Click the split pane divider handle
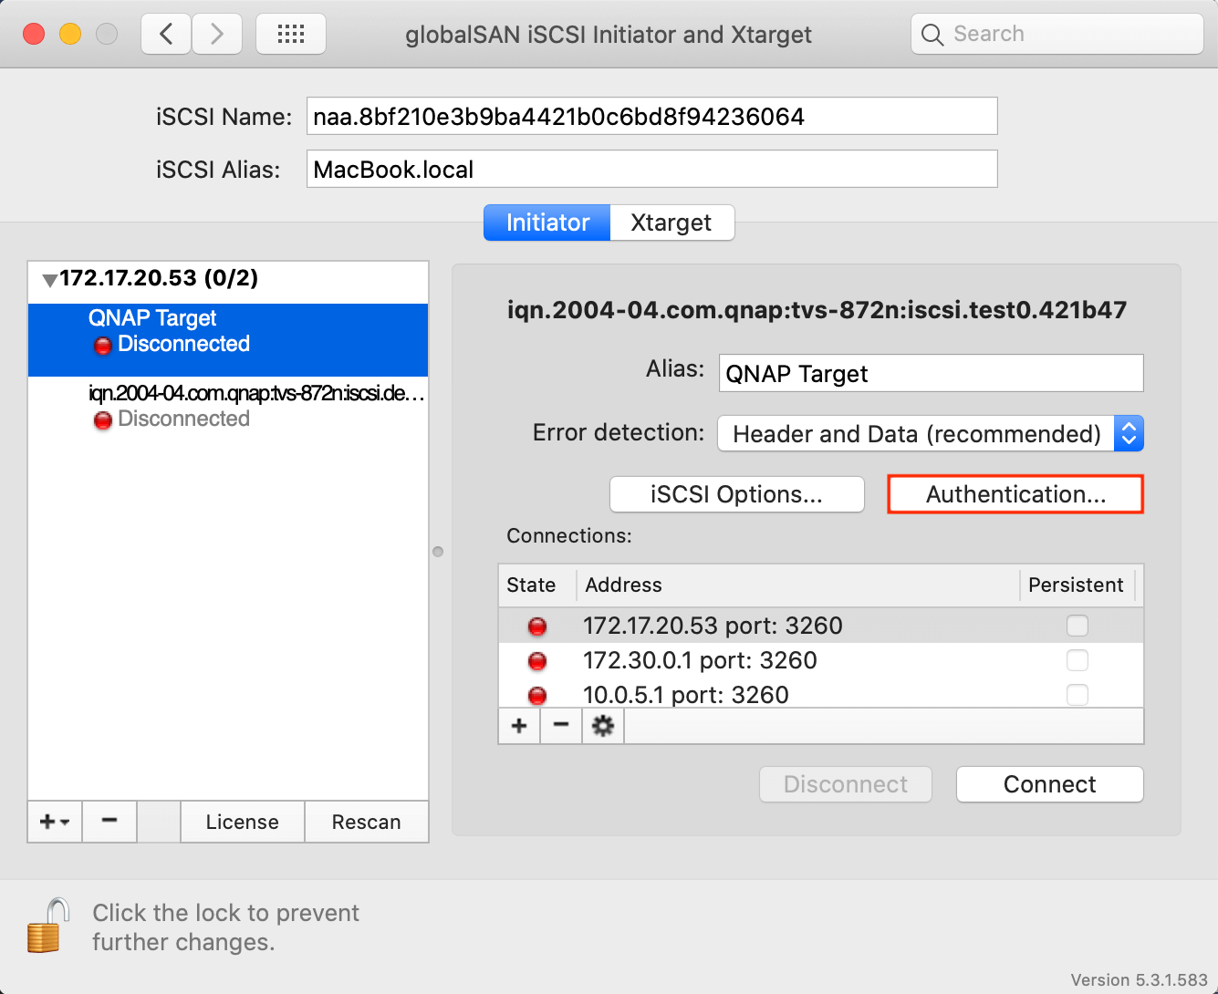The width and height of the screenshot is (1218, 994). coord(438,552)
